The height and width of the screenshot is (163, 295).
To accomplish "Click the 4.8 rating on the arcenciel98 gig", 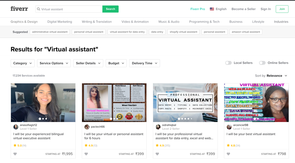I will click(233, 146).
